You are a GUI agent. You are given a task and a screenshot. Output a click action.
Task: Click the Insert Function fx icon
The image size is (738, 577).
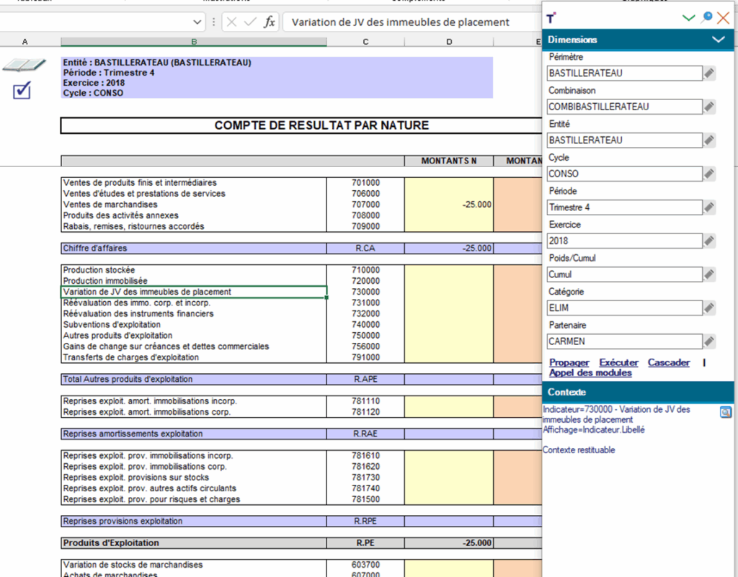click(x=270, y=22)
